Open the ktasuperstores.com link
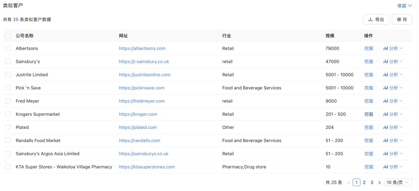419x191 pixels. [x=147, y=167]
